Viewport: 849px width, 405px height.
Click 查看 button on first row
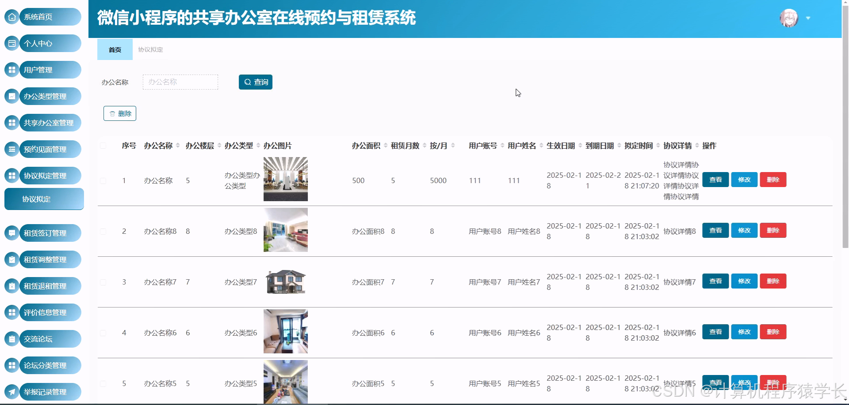click(715, 180)
